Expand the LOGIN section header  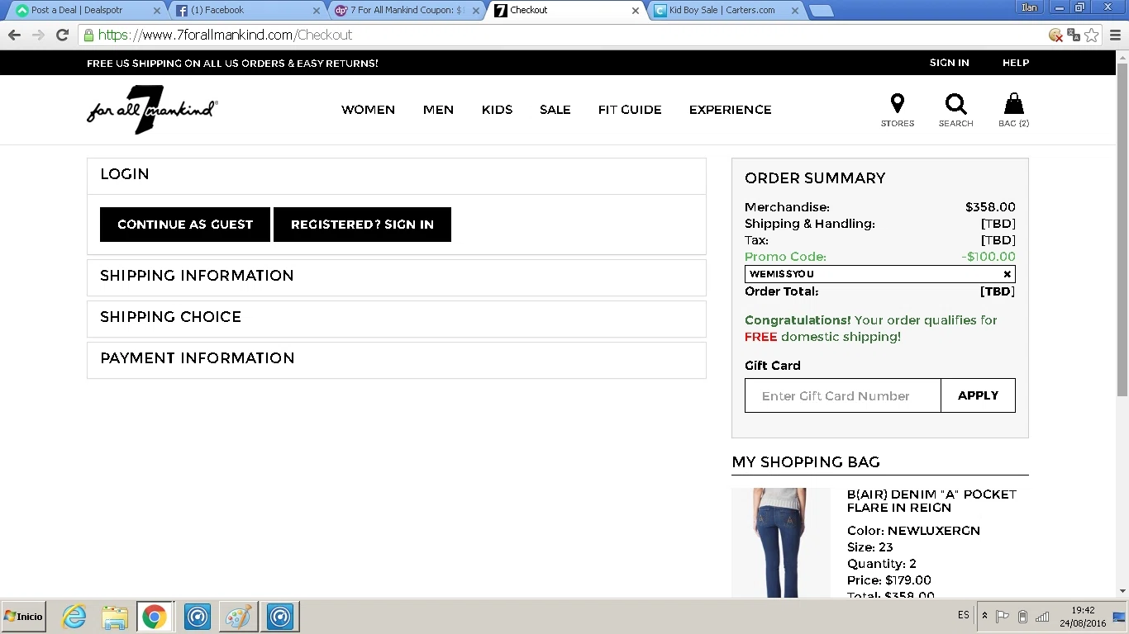click(397, 176)
